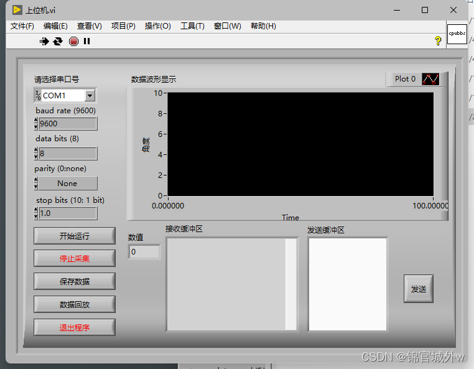Click the LabVIEW window title icon
Screen dimensions: 474x369
pyautogui.click(x=17, y=10)
